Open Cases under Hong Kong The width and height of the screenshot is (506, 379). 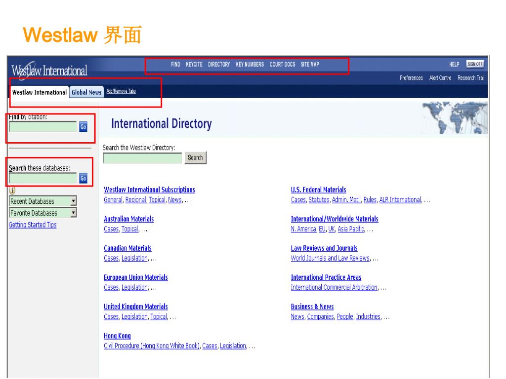210,346
